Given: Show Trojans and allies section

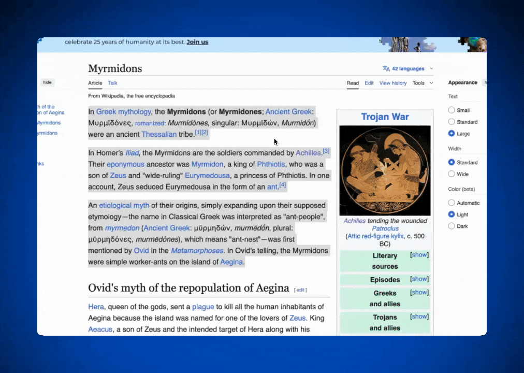Looking at the screenshot, I should pos(419,316).
